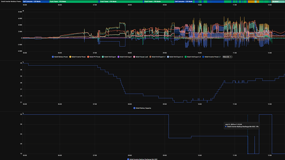Hide the SolaX Inverter Power series

77,57
